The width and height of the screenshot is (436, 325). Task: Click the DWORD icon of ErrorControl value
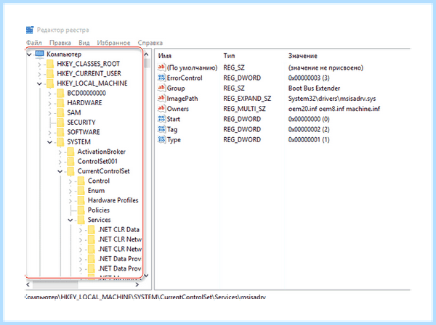point(161,78)
